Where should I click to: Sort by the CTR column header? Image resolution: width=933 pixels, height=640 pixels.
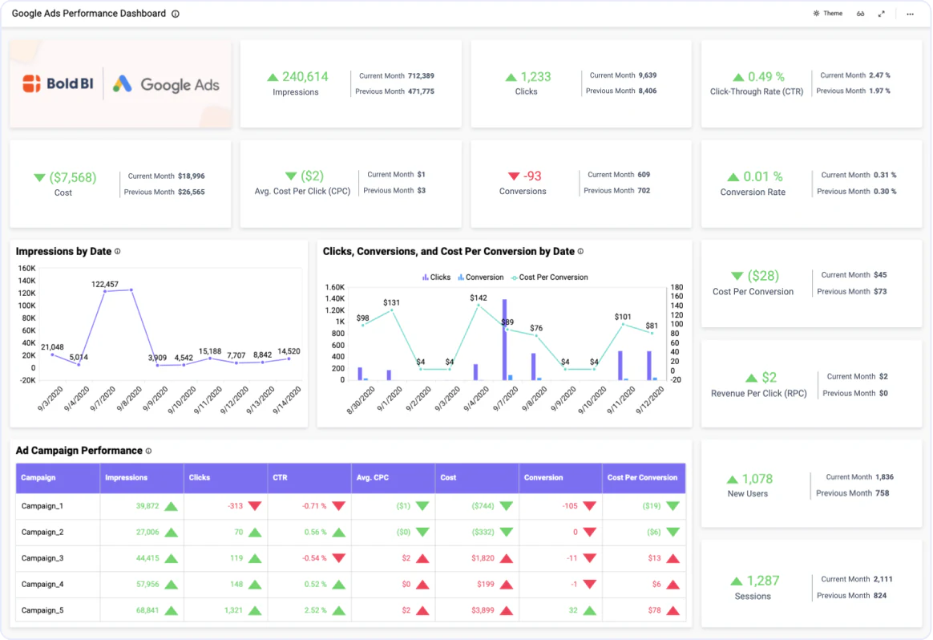(309, 477)
